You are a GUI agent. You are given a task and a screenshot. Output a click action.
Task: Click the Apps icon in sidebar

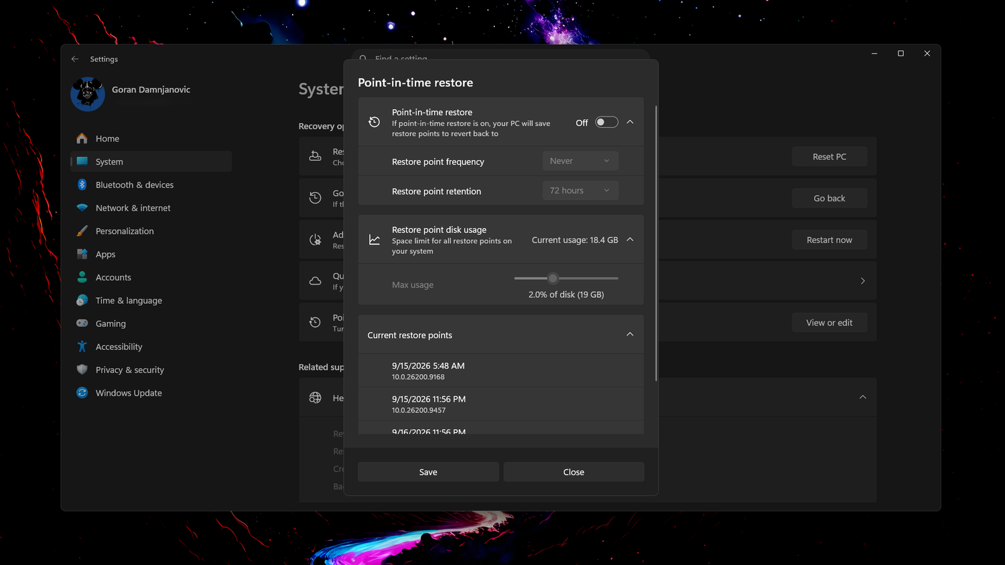tap(82, 254)
